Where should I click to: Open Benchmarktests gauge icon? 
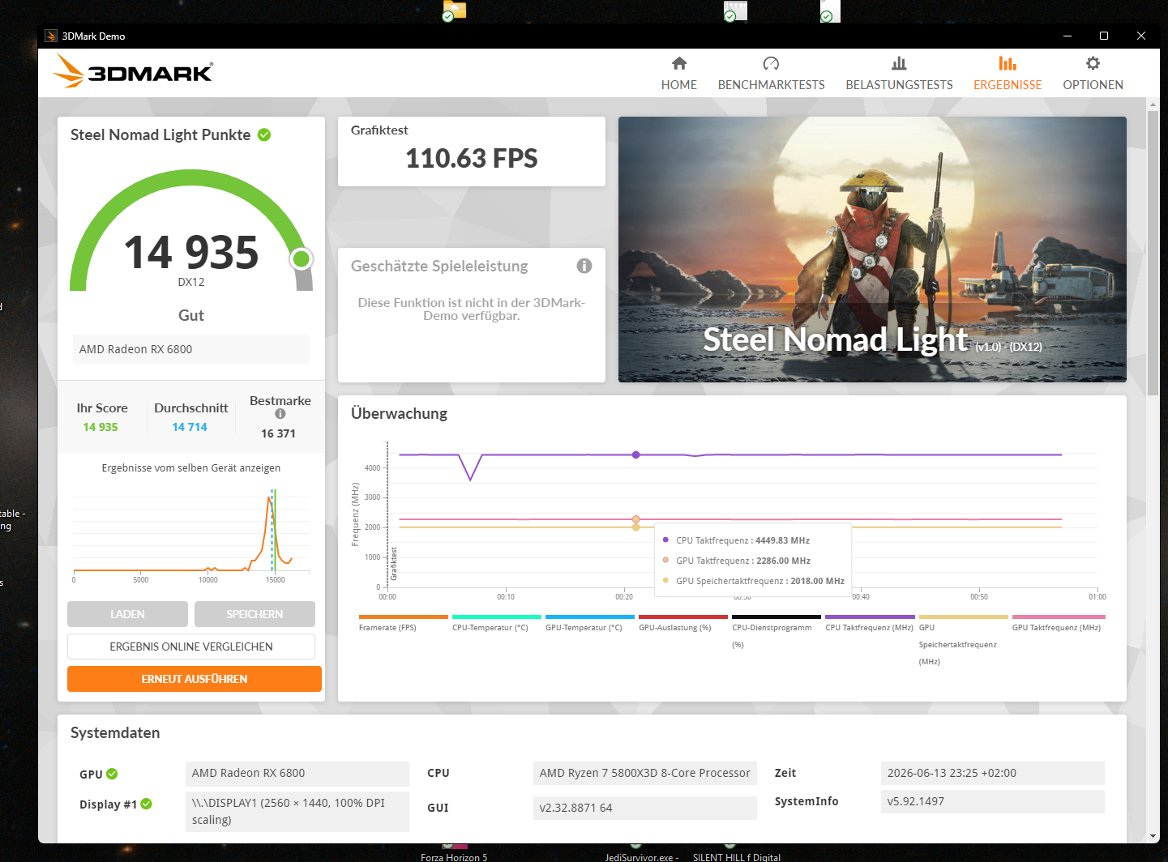[x=771, y=63]
